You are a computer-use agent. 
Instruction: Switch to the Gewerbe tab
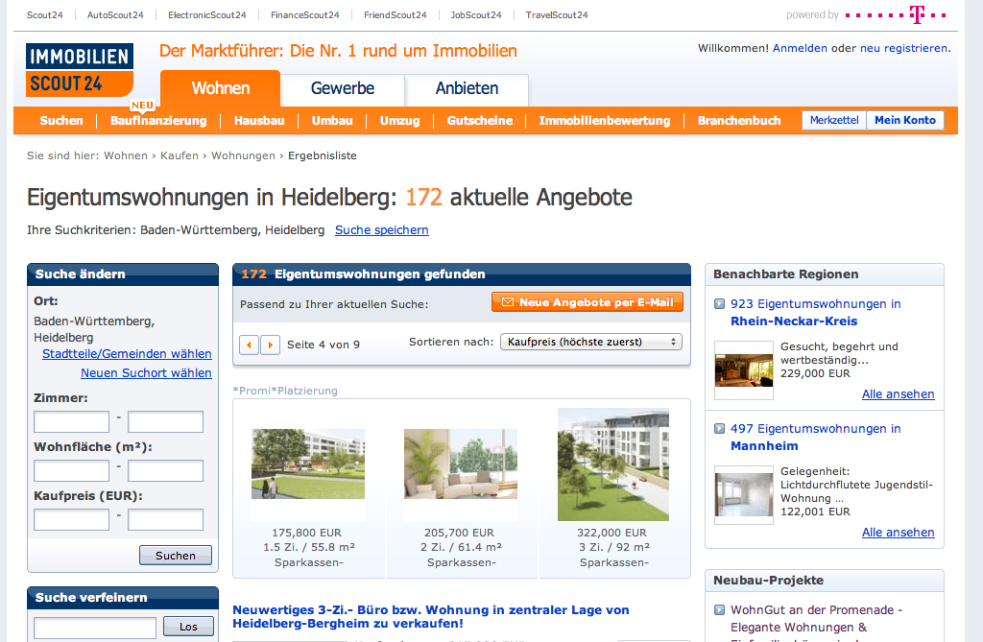tap(343, 88)
